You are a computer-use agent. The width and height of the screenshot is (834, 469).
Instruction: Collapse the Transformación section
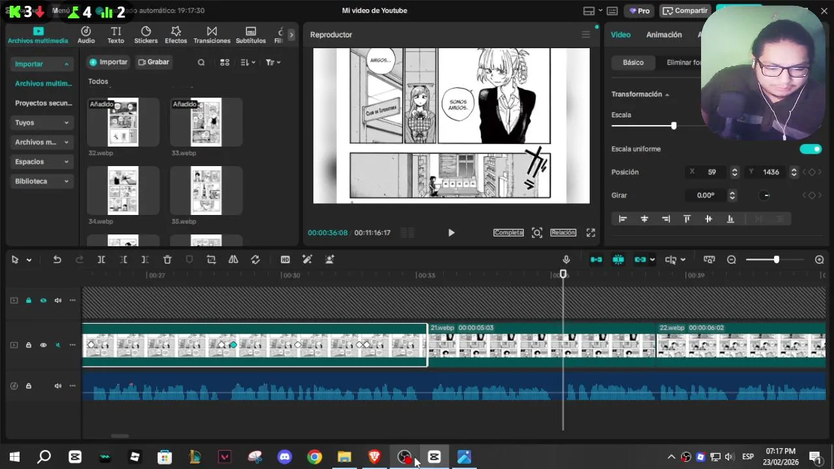[x=667, y=94]
